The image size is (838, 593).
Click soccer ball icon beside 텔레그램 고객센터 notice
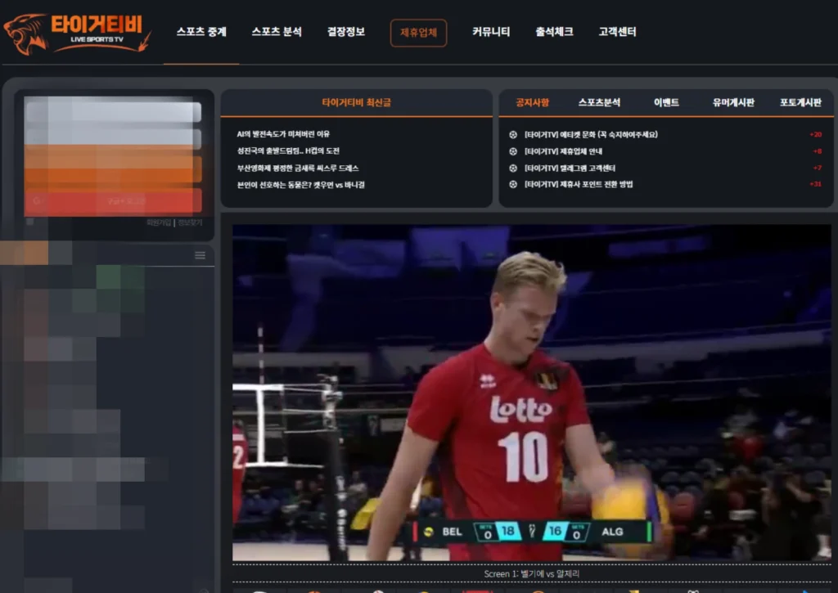513,168
